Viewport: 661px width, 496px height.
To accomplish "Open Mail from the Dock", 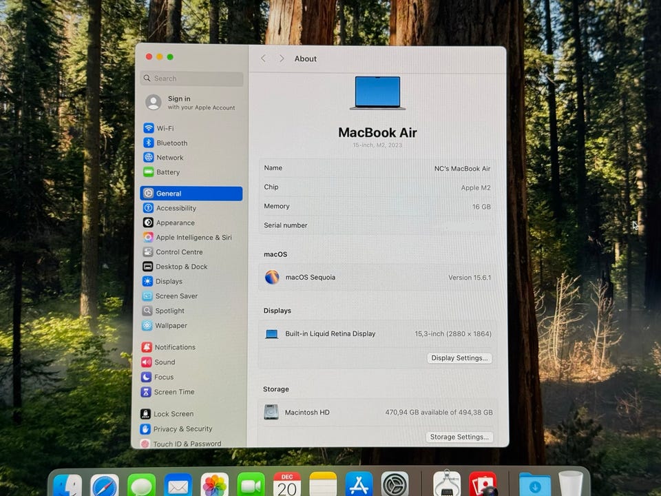I will pos(178,486).
